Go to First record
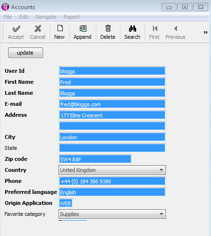The height and width of the screenshot is (236, 211). pyautogui.click(x=154, y=32)
